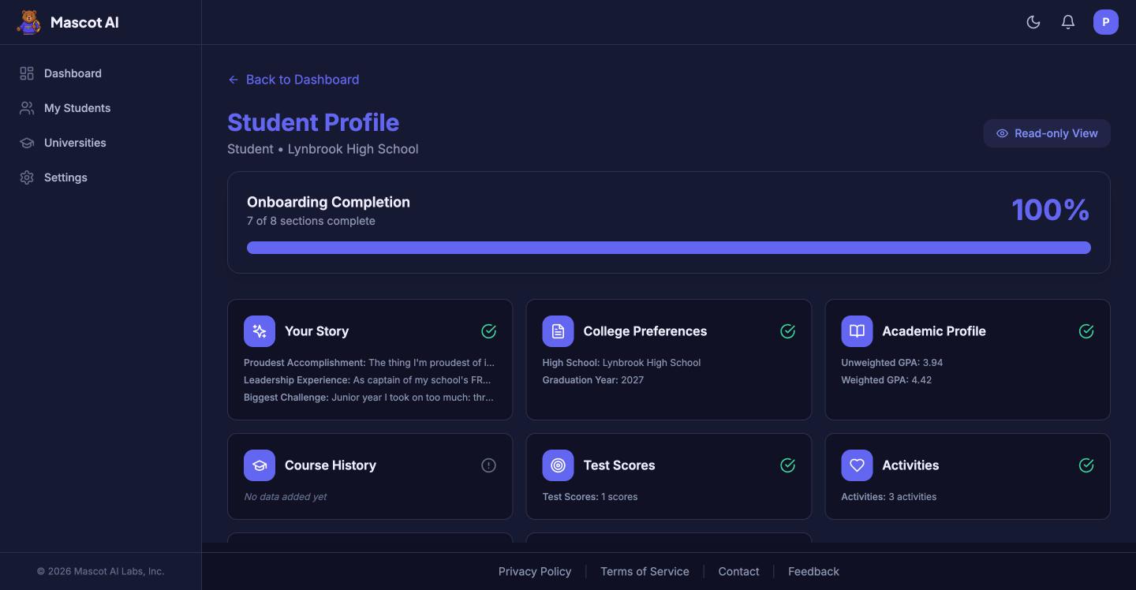
Task: Open Dashboard in the sidebar
Action: point(100,73)
